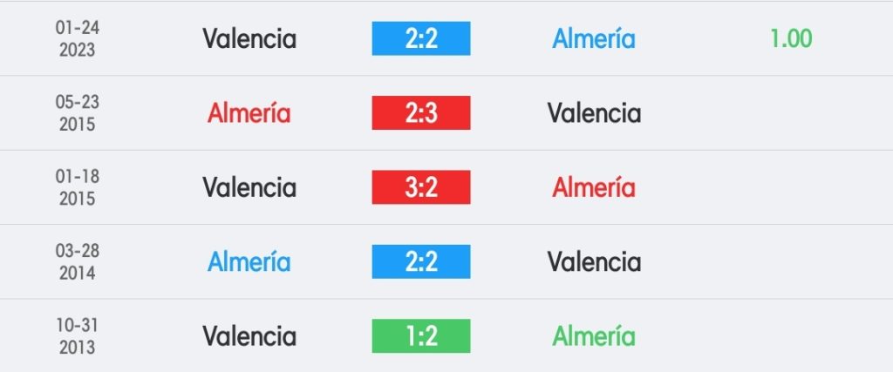This screenshot has width=893, height=372.
Task: Click red Almería in the 01-18 2015 match
Action: tap(594, 187)
